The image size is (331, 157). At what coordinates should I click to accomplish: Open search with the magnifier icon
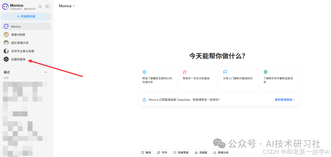(40, 6)
